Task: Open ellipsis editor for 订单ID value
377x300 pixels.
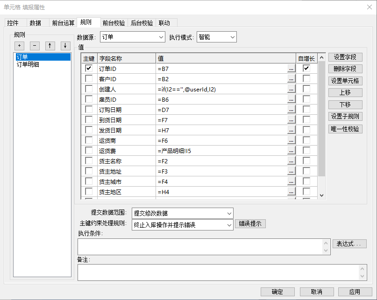Action: click(x=291, y=69)
